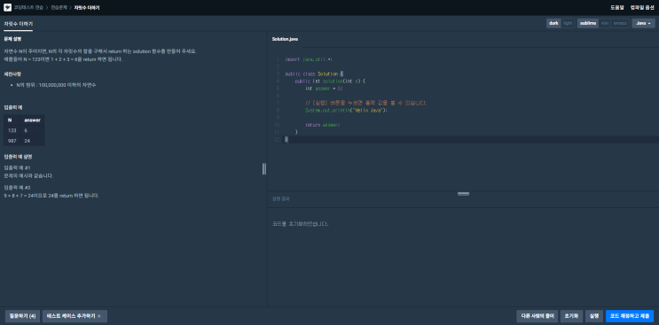Choose emacs keybinding mode

tap(620, 23)
